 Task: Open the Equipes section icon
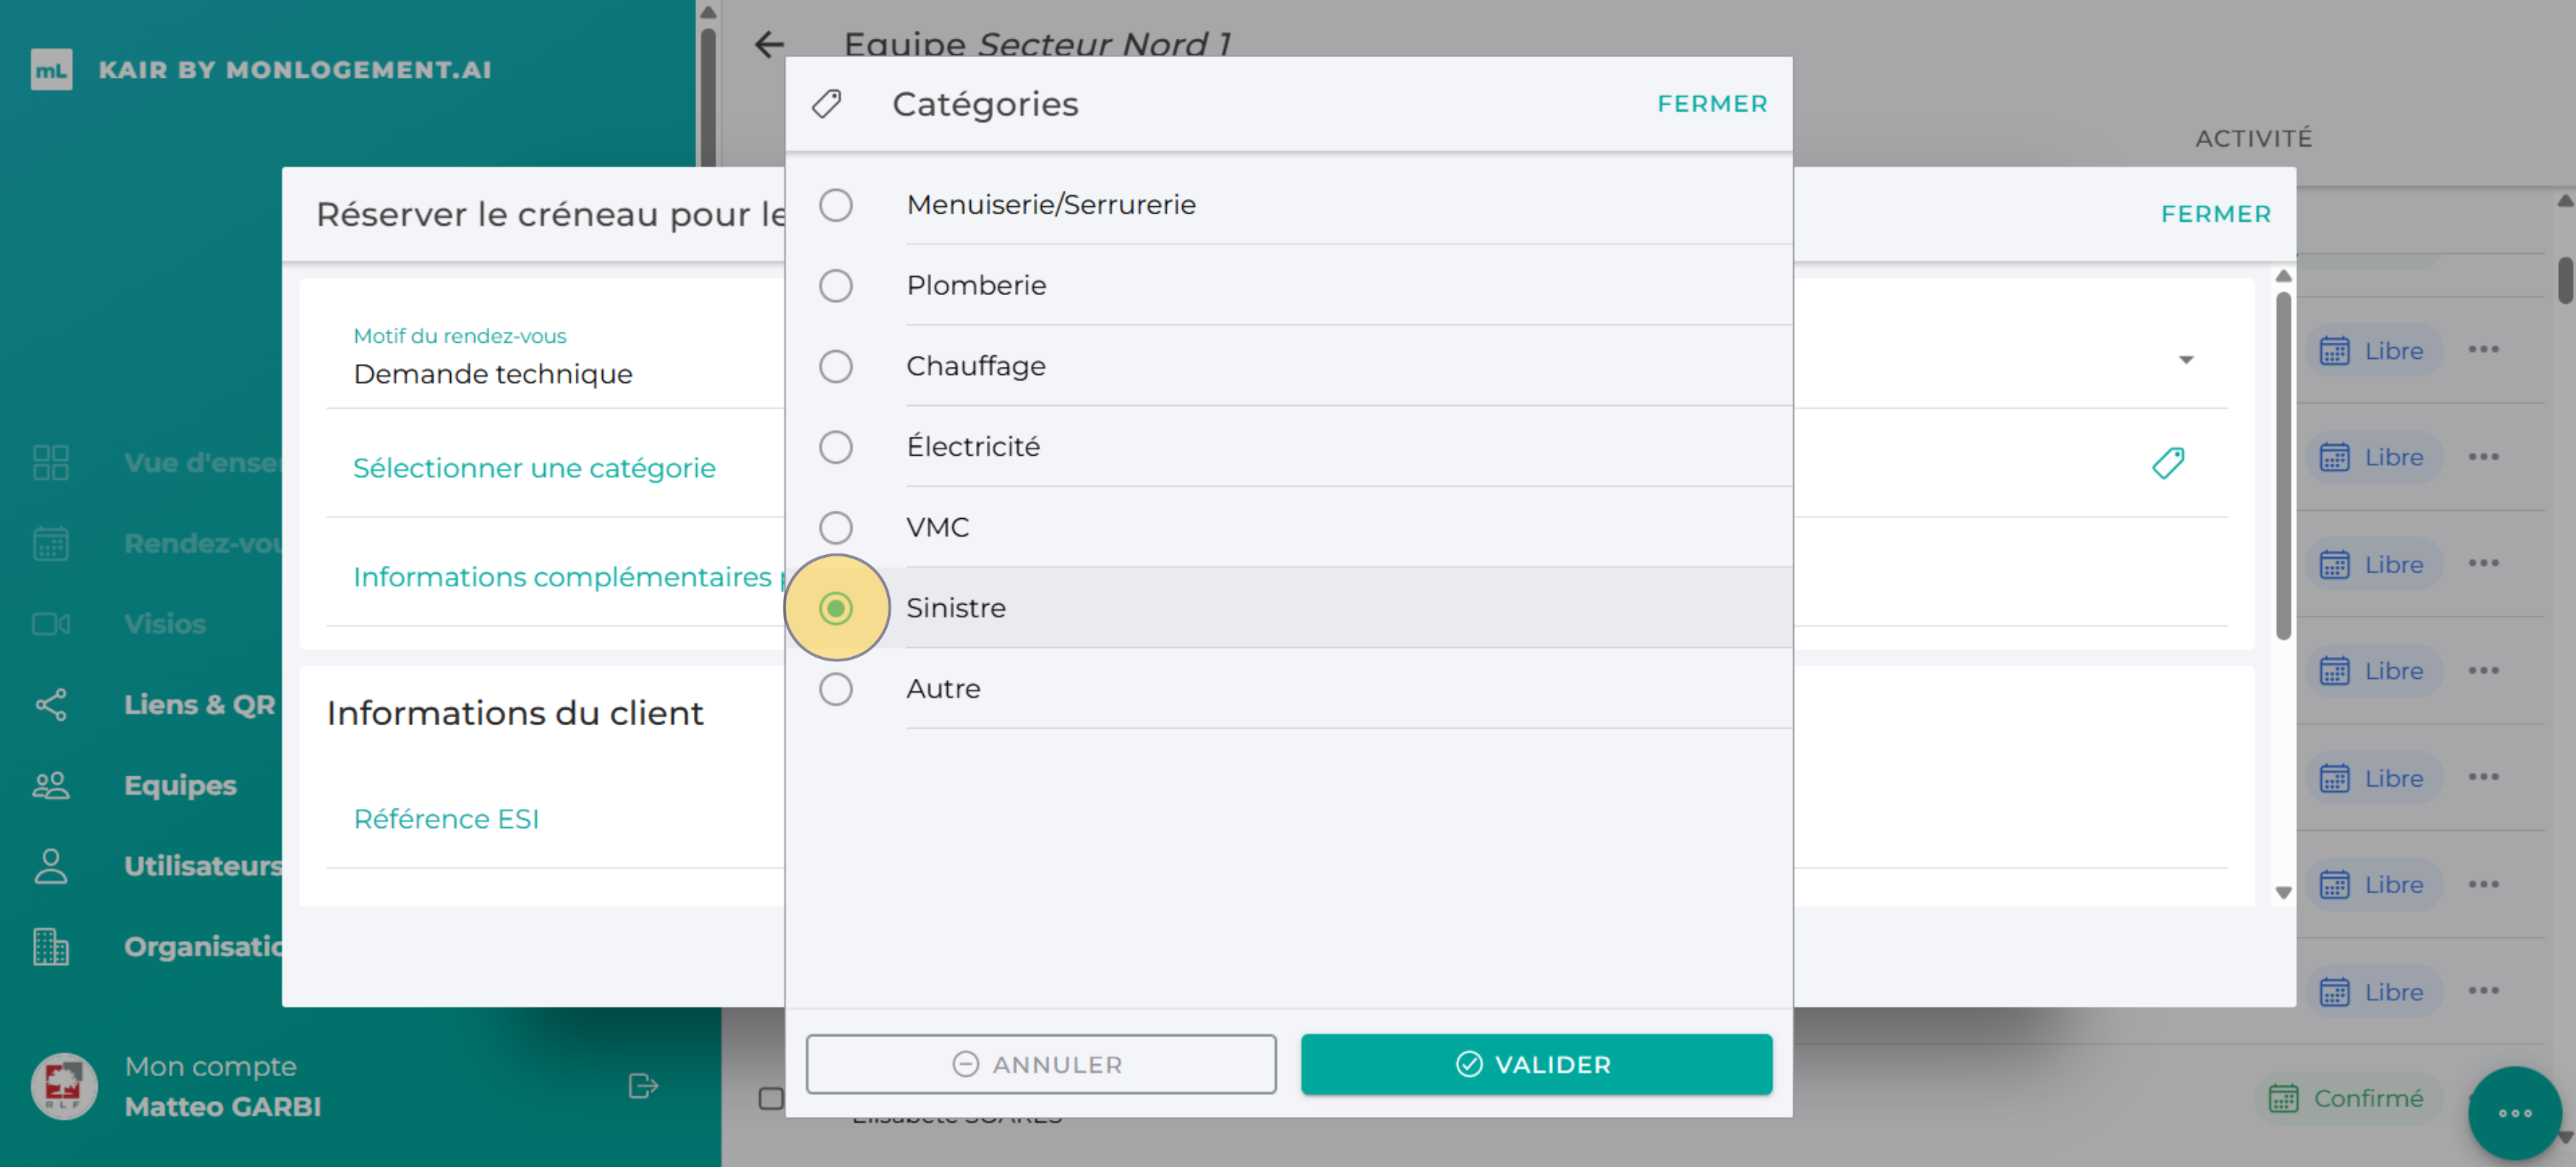pyautogui.click(x=50, y=785)
